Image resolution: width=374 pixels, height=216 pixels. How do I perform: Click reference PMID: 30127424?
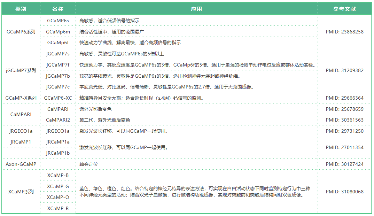click(345, 164)
